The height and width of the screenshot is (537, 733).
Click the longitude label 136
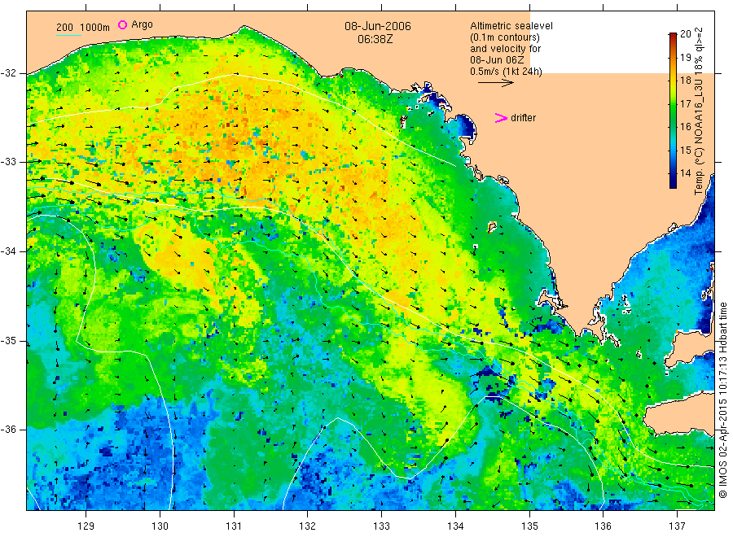click(603, 526)
